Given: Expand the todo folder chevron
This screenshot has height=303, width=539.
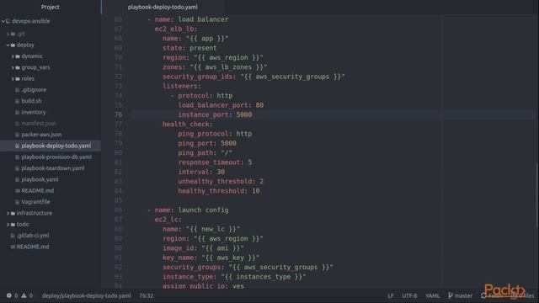Looking at the screenshot, I should [x=8, y=225].
